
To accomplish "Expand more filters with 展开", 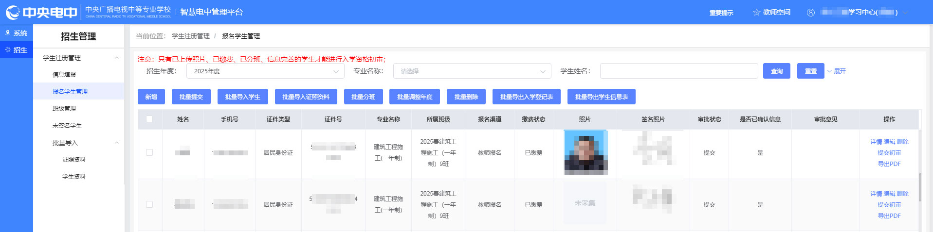I will coord(837,71).
